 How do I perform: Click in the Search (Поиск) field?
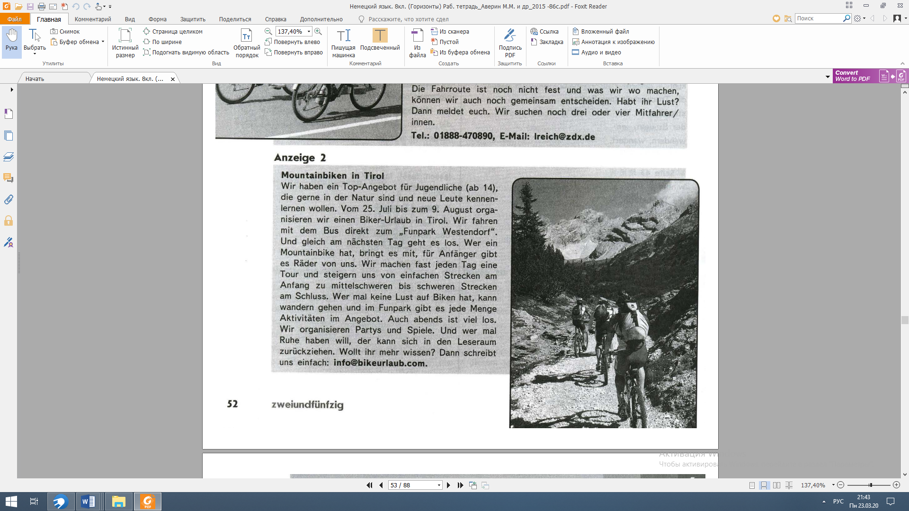[819, 18]
